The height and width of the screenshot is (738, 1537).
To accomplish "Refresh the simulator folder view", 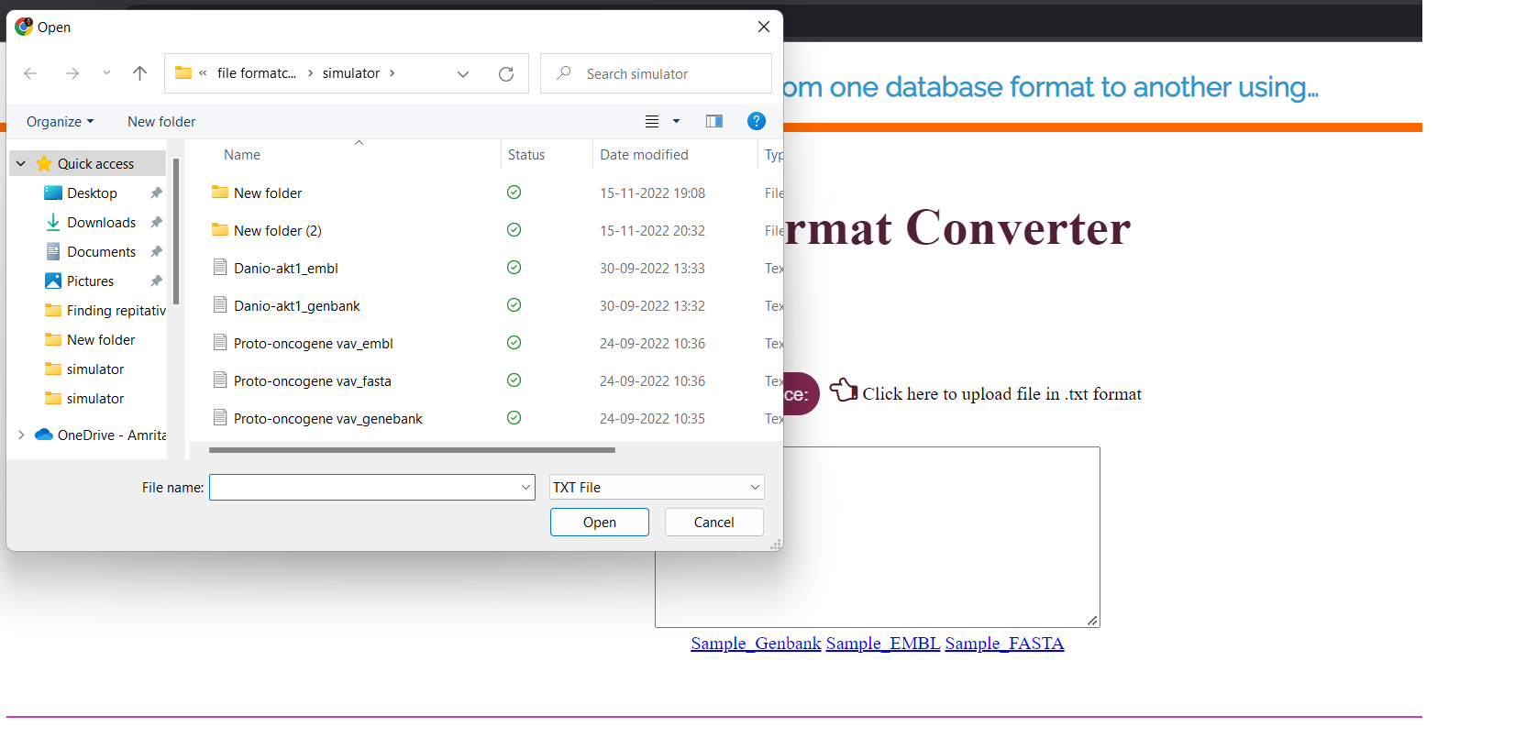I will click(506, 73).
